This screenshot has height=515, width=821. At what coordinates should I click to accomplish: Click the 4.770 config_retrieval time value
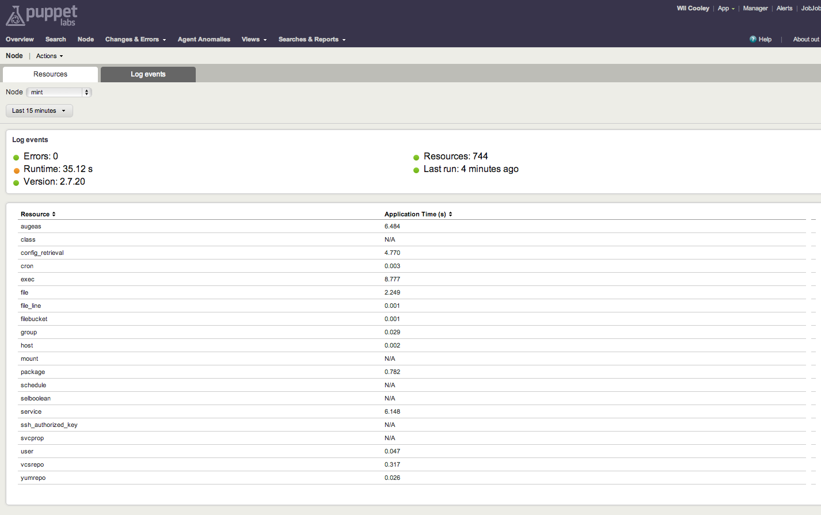[x=392, y=253]
